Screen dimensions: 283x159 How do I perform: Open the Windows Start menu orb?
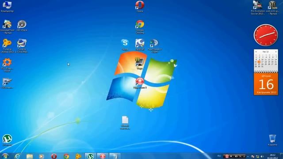pyautogui.click(x=5, y=156)
